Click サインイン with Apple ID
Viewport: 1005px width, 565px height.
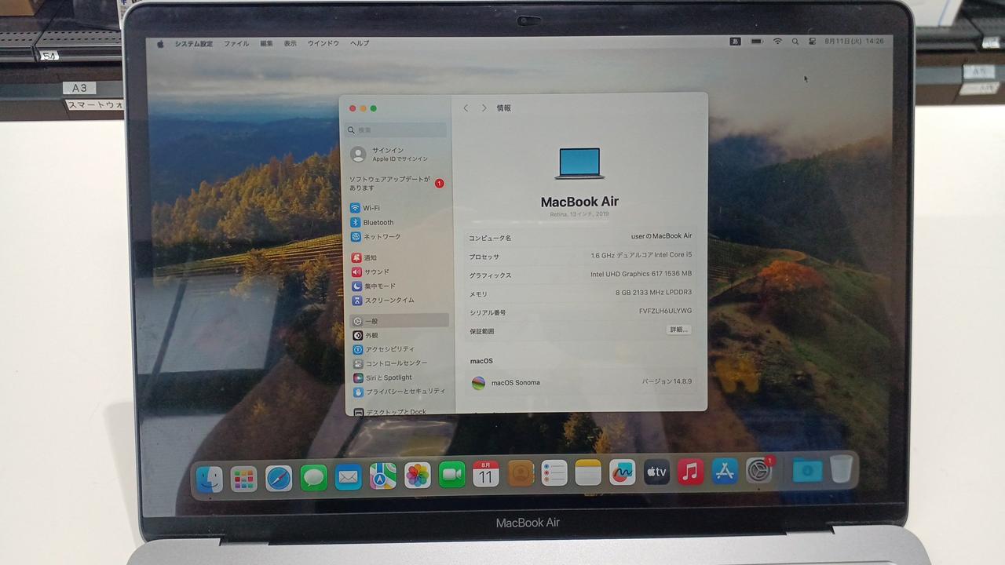click(389, 155)
